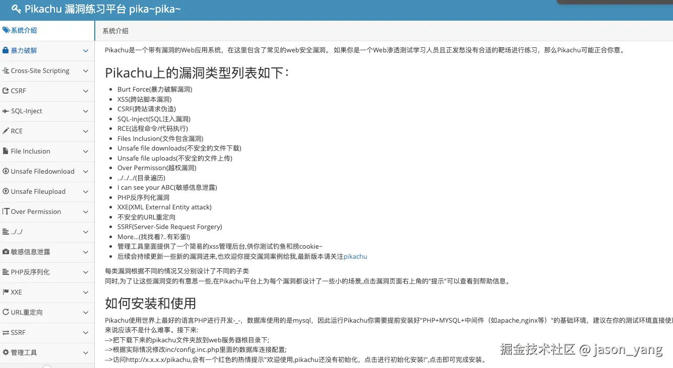Click the XXE(XML External Entity attack) item
This screenshot has height=368, width=673.
pos(164,207)
